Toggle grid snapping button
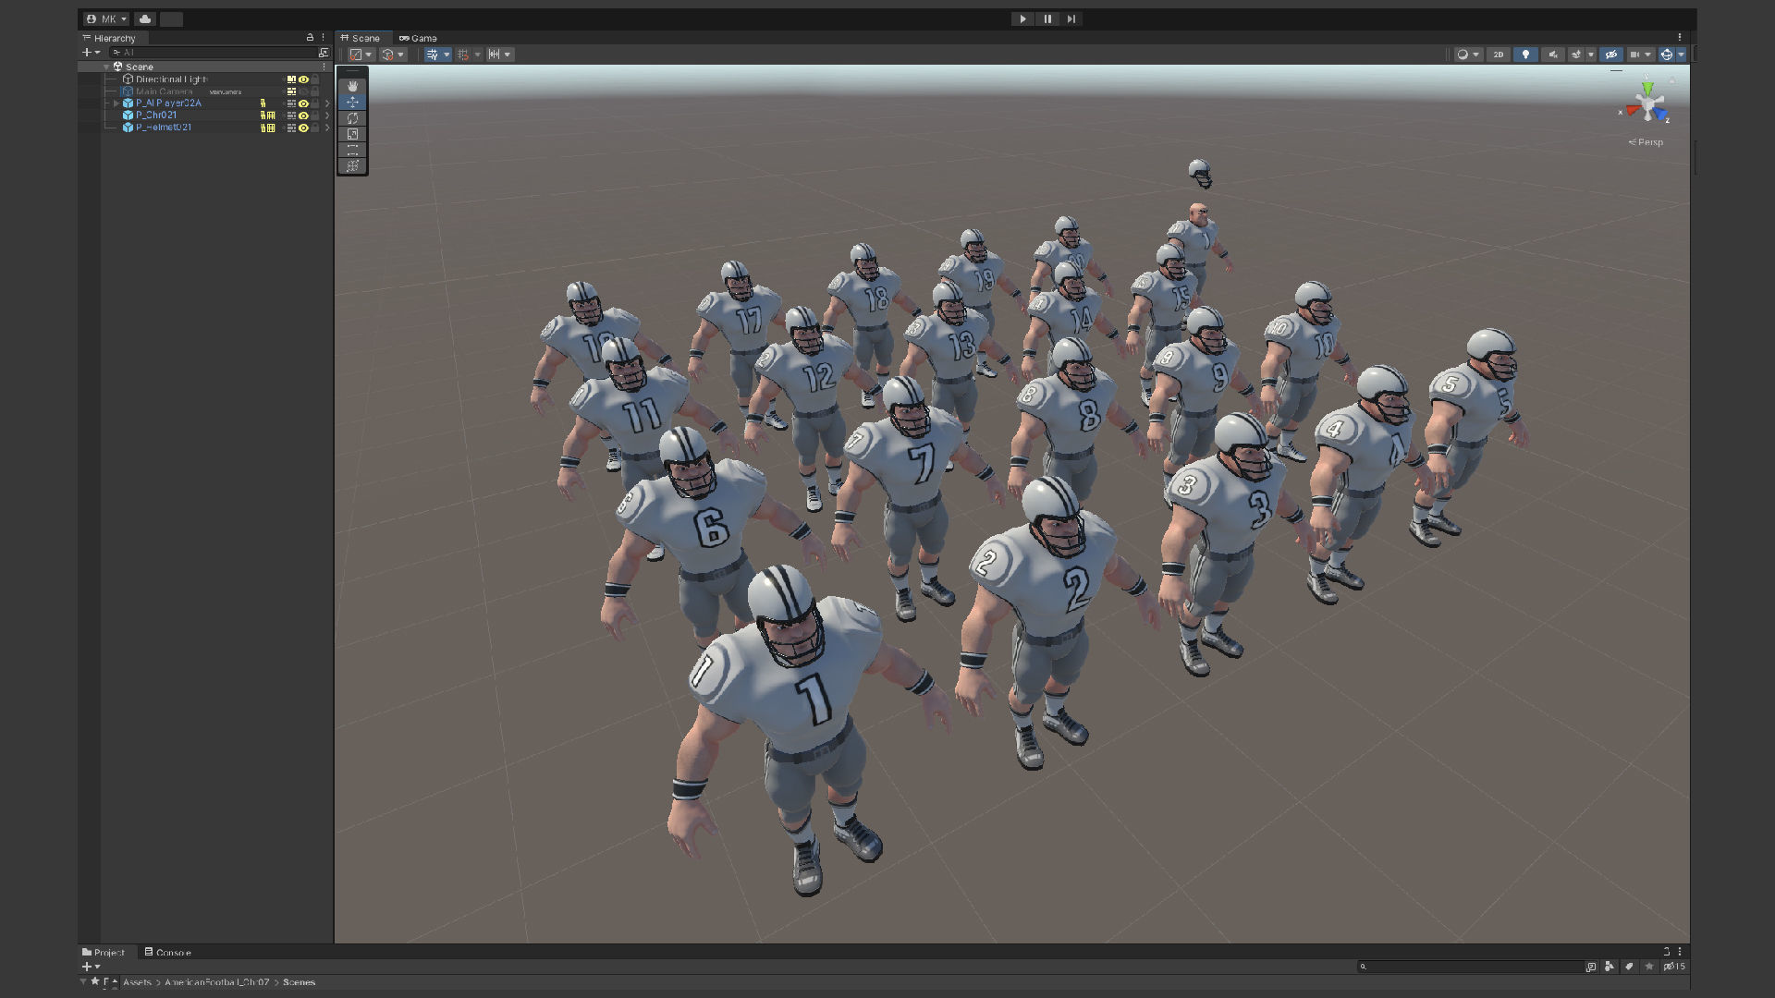Image resolution: width=1775 pixels, height=998 pixels. point(464,55)
